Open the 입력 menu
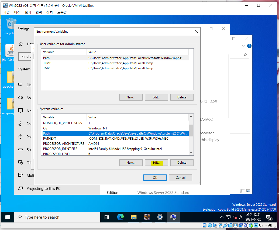 point(39,12)
